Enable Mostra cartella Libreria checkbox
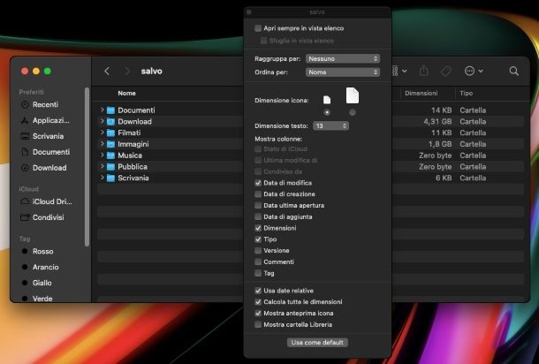The height and width of the screenshot is (364, 539). [258, 324]
